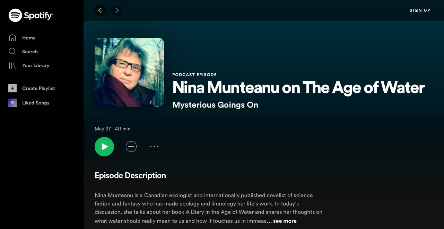Screen dimensions: 444x229
Task: Click the Home house icon
Action: pos(12,38)
